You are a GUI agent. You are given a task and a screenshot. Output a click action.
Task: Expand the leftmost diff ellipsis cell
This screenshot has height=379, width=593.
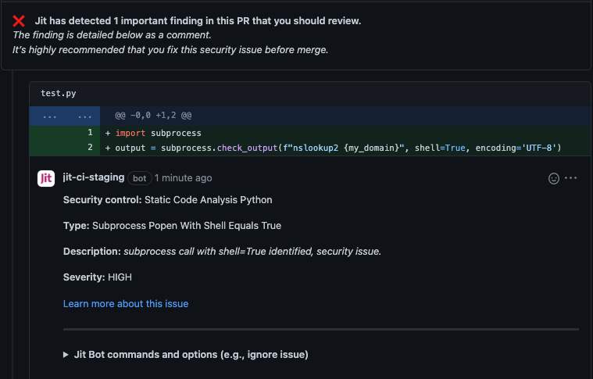[49, 116]
